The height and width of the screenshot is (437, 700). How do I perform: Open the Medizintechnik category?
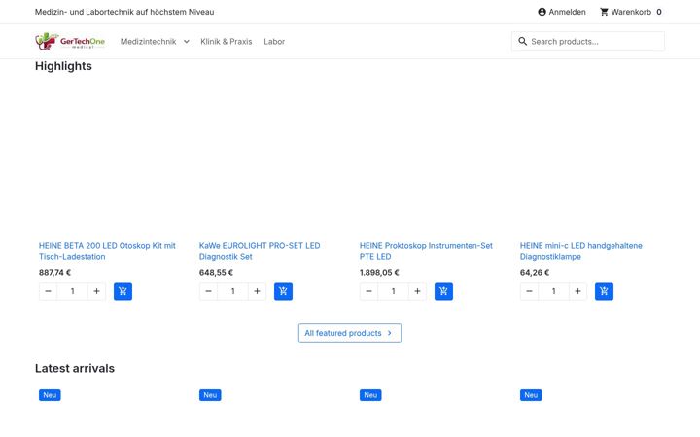(148, 42)
